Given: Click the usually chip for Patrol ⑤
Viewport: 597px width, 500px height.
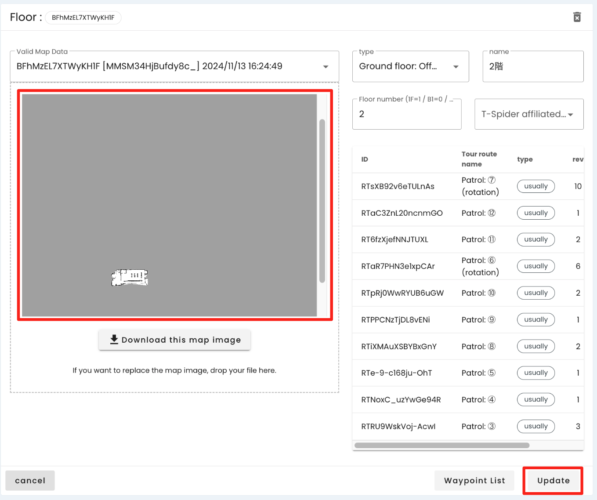Looking at the screenshot, I should pyautogui.click(x=536, y=373).
